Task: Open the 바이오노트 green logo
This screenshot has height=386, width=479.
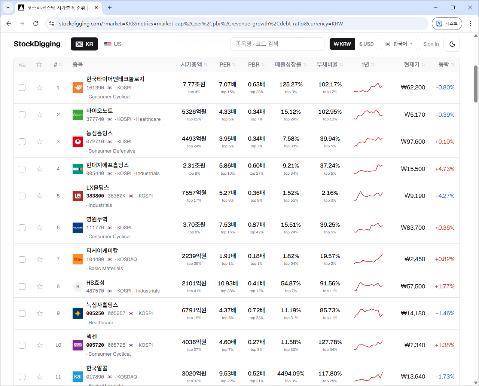Action: [78, 115]
